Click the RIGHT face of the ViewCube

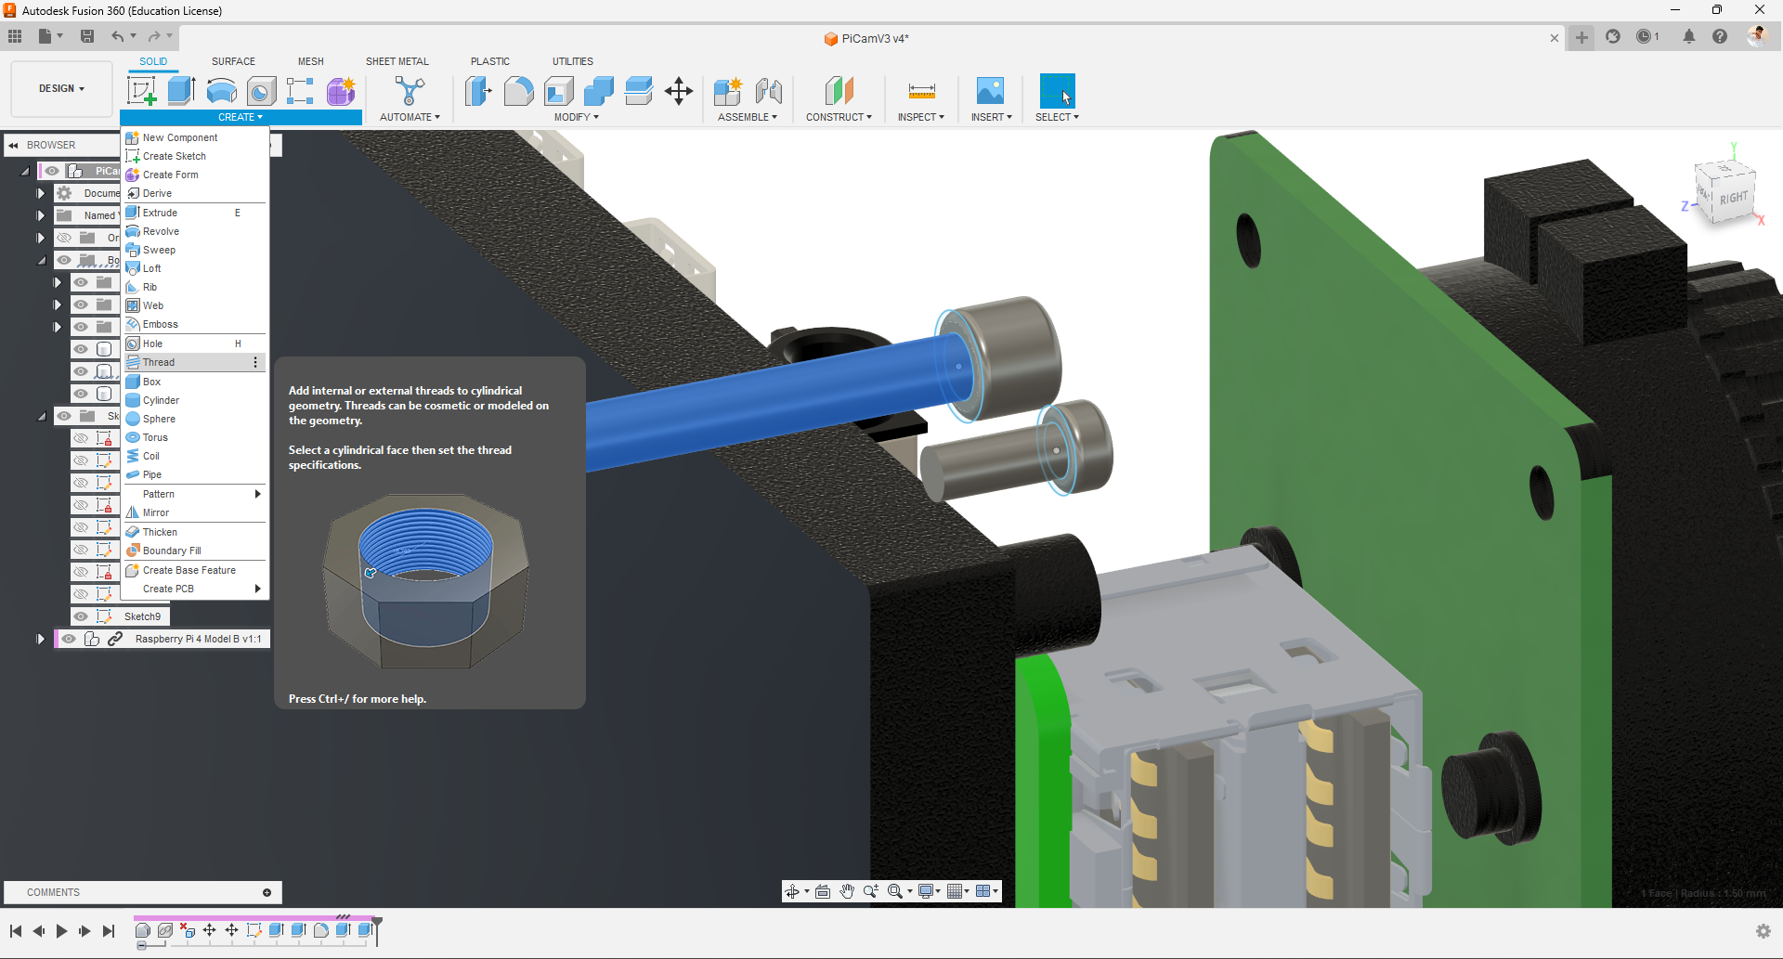tap(1733, 198)
